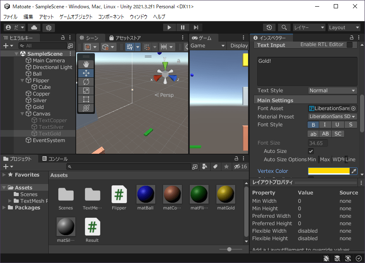Open the GameObject menu (ゲームオブジェクト)
Viewport: 365px width, 263px height.
coord(76,17)
